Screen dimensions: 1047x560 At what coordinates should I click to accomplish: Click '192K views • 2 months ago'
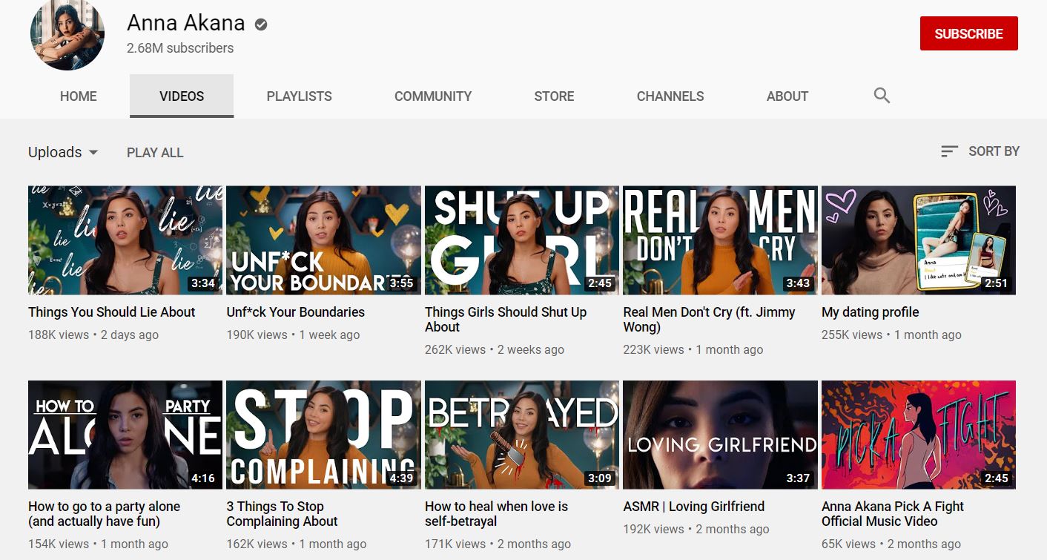coord(696,529)
